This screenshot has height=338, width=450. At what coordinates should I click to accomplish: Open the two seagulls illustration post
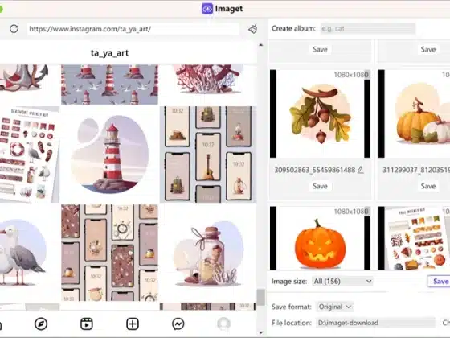tap(30, 253)
